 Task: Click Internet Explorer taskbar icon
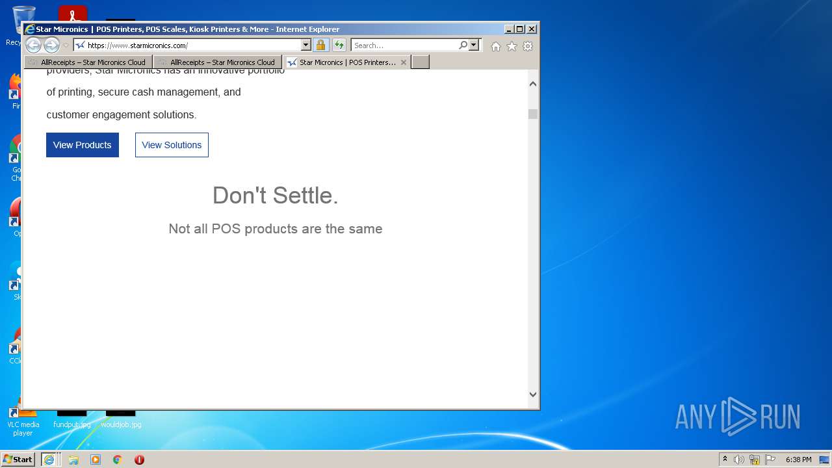(49, 460)
